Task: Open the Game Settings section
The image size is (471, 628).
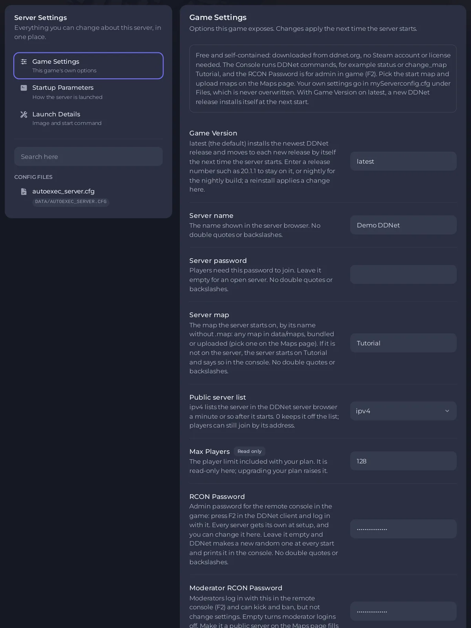Action: coord(88,66)
